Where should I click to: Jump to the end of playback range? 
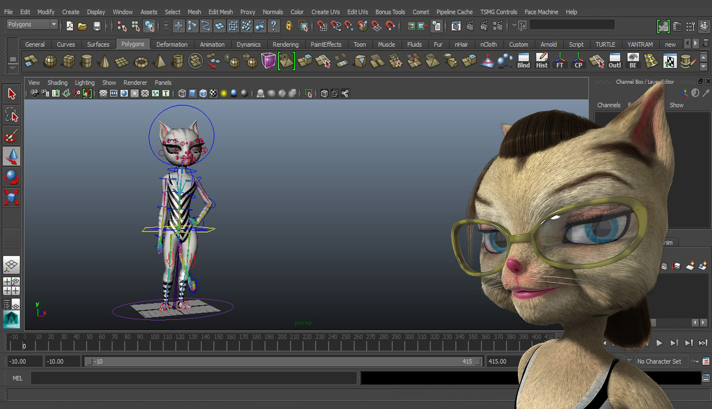point(703,343)
